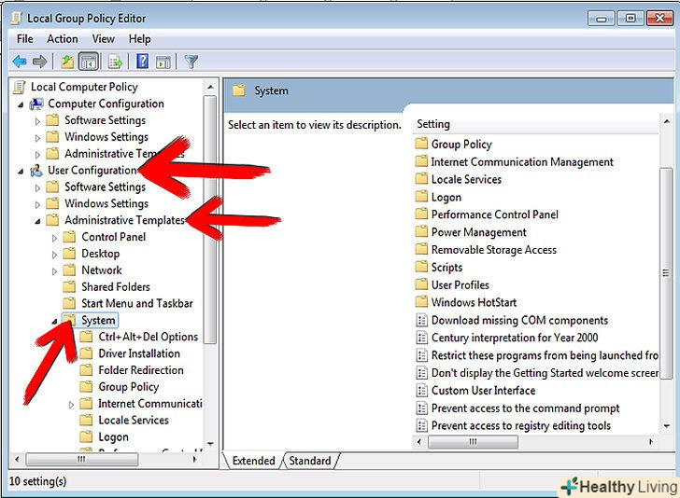Click the Scripts folder icon in Setting list
The height and width of the screenshot is (498, 680).
(x=421, y=267)
